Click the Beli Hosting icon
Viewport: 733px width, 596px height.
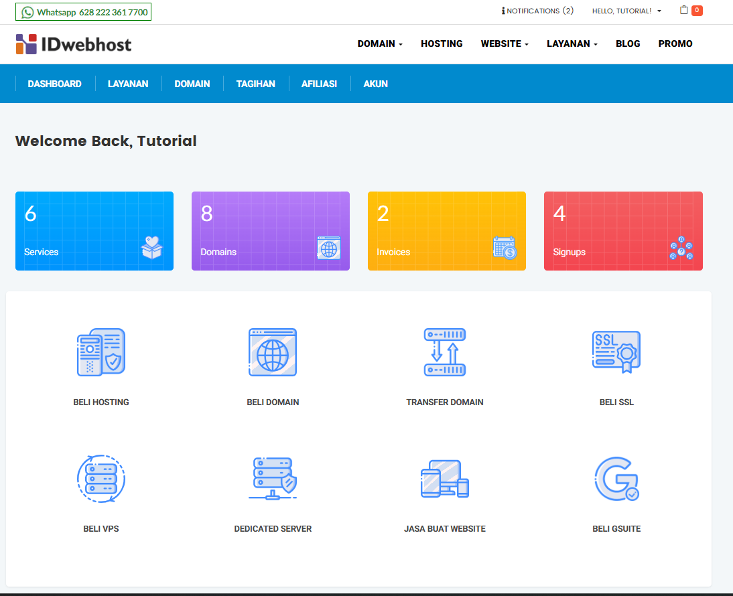101,352
